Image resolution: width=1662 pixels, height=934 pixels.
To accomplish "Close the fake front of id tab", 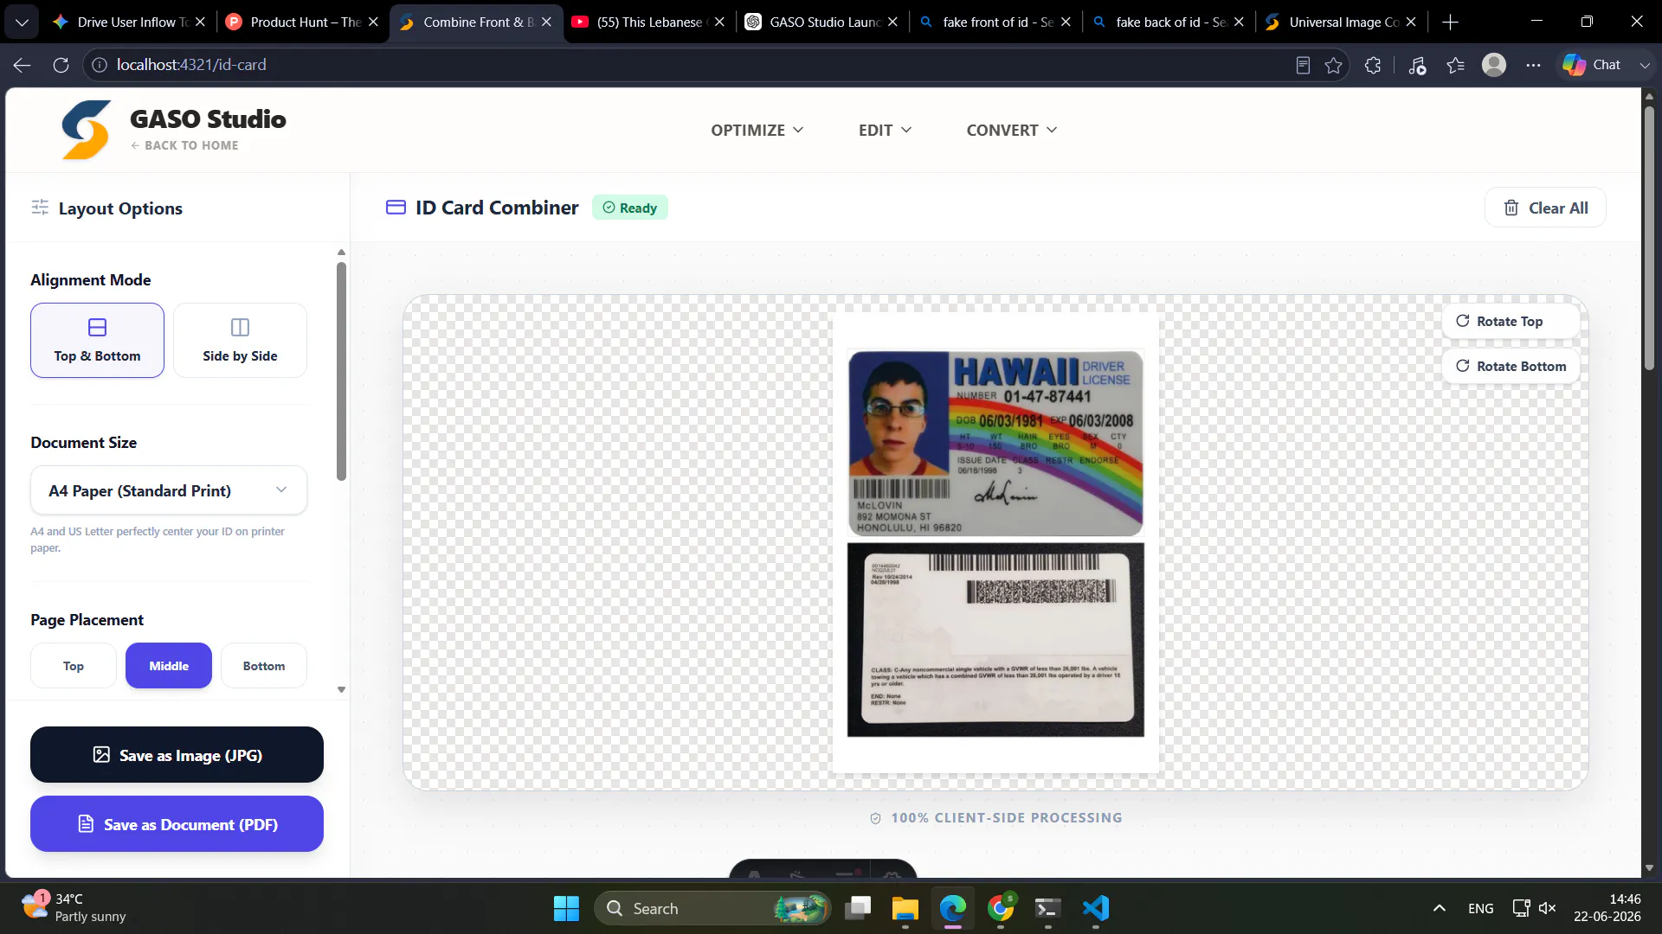I will point(1066,22).
